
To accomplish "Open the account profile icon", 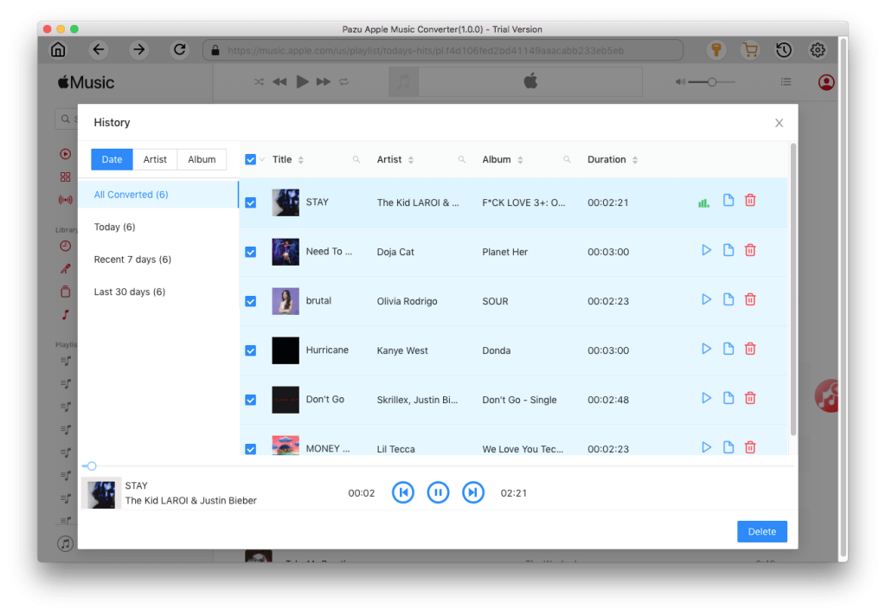I will [x=826, y=82].
